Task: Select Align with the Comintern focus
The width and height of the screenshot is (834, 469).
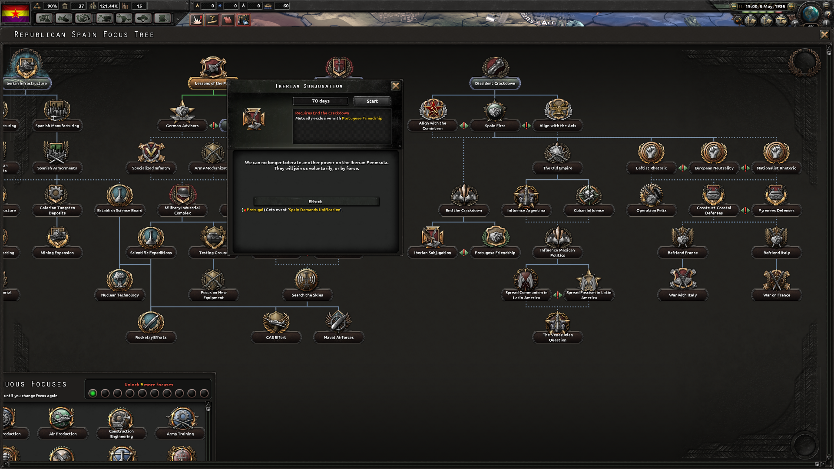Action: coord(433,115)
